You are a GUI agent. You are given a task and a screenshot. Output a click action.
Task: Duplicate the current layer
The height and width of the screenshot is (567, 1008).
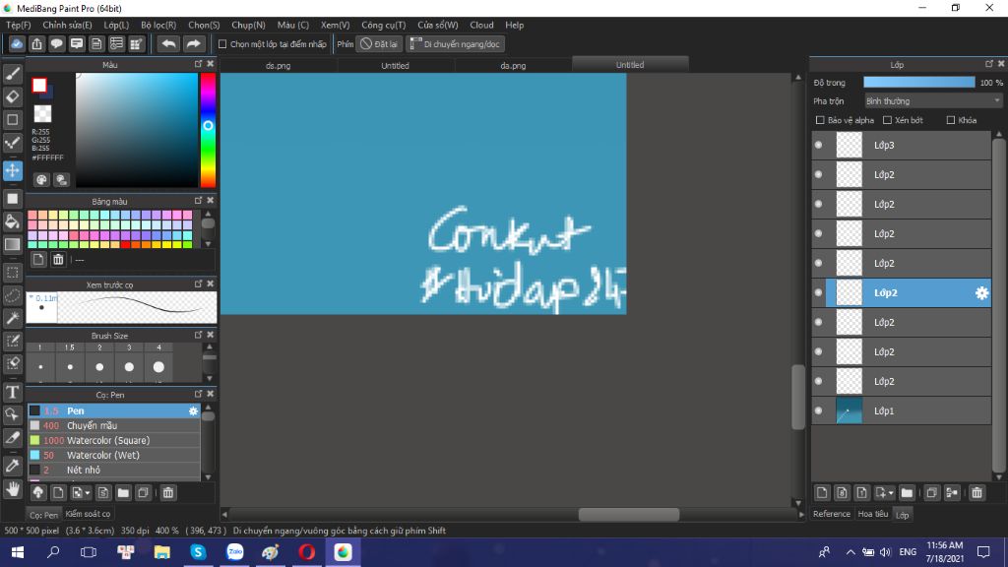[931, 493]
